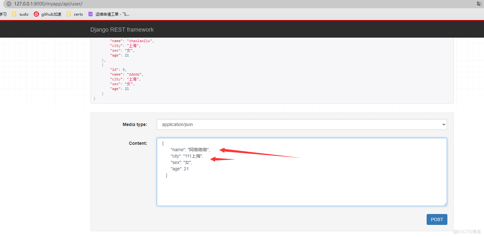This screenshot has height=237, width=484.
Task: Click the Content label
Action: 138,143
